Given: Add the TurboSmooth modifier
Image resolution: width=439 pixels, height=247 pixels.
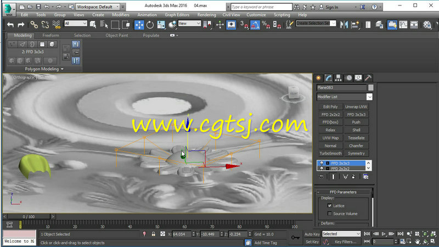Looking at the screenshot, I should coord(330,154).
